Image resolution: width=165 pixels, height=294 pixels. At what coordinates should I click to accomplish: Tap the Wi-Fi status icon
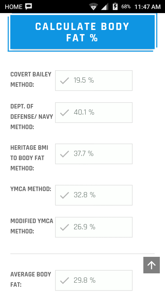[x=93, y=7]
